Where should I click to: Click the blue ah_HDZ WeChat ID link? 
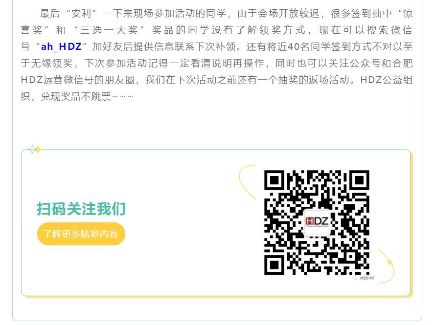[61, 47]
